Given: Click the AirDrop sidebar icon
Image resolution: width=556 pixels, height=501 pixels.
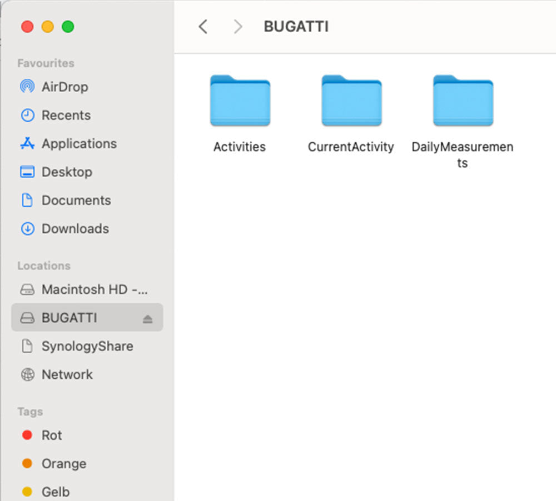Looking at the screenshot, I should point(27,87).
